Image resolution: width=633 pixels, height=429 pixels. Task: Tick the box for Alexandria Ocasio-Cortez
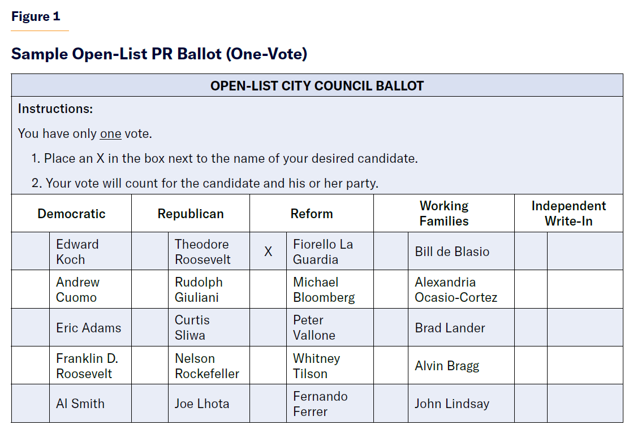pyautogui.click(x=391, y=289)
